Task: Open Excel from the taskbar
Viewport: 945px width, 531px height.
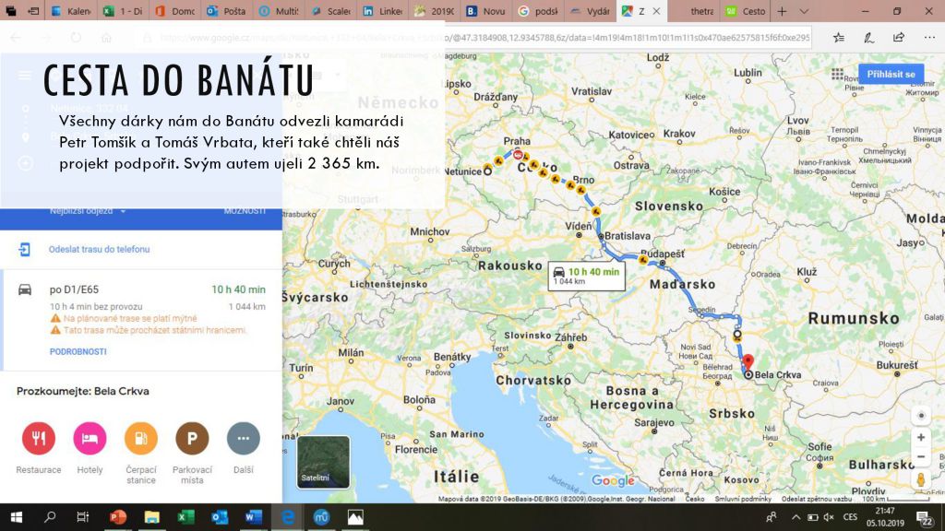Action: [x=185, y=517]
